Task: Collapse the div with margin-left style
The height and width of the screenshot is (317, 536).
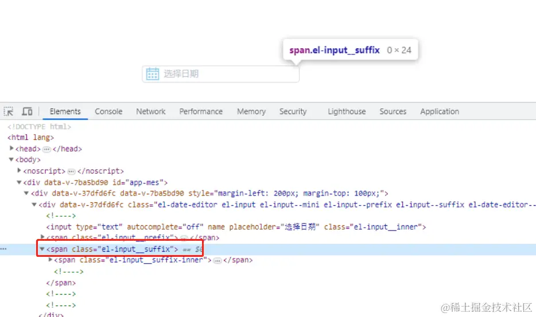Action: coord(26,193)
